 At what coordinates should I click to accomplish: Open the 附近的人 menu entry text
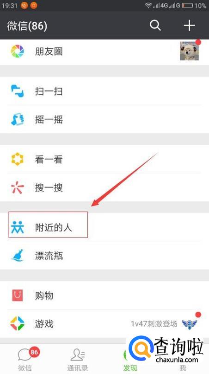[x=54, y=227]
